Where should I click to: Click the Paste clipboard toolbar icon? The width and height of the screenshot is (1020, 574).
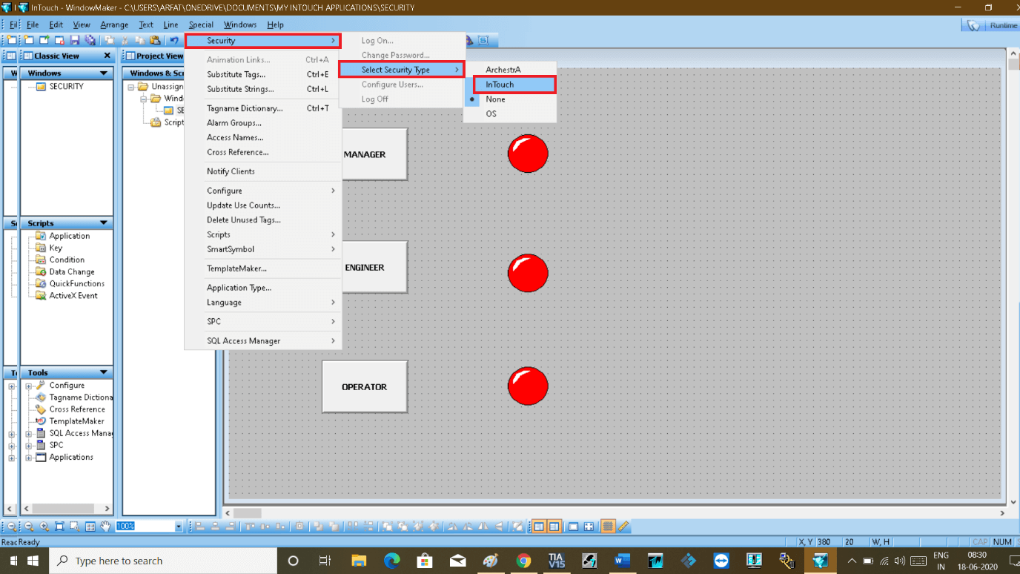click(x=155, y=40)
